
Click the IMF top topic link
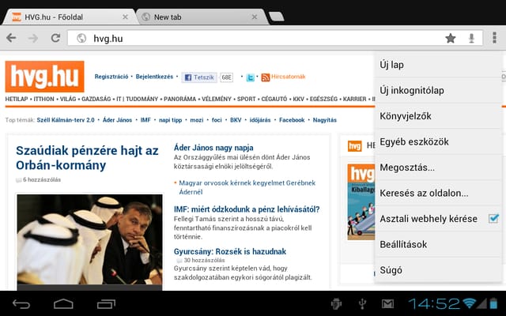click(x=145, y=120)
